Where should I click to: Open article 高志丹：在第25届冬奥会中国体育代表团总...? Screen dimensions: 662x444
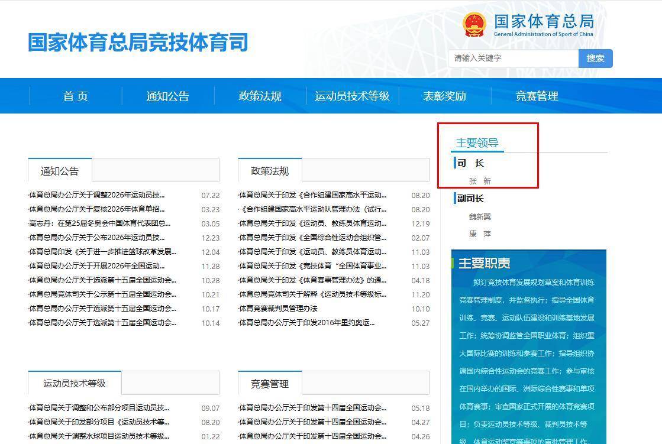click(x=99, y=223)
